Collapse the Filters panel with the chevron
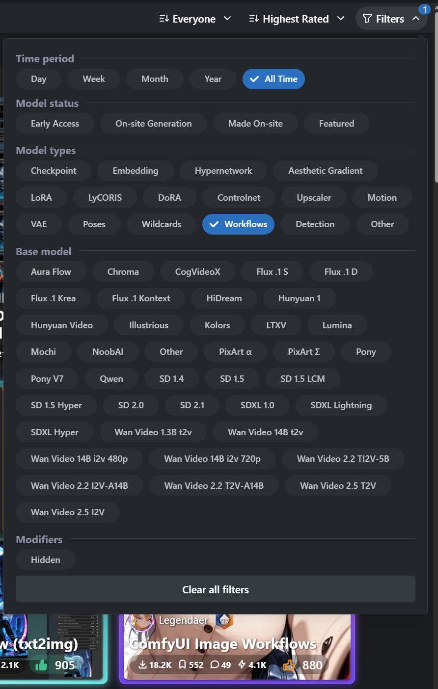Viewport: 438px width, 689px height. pos(416,19)
